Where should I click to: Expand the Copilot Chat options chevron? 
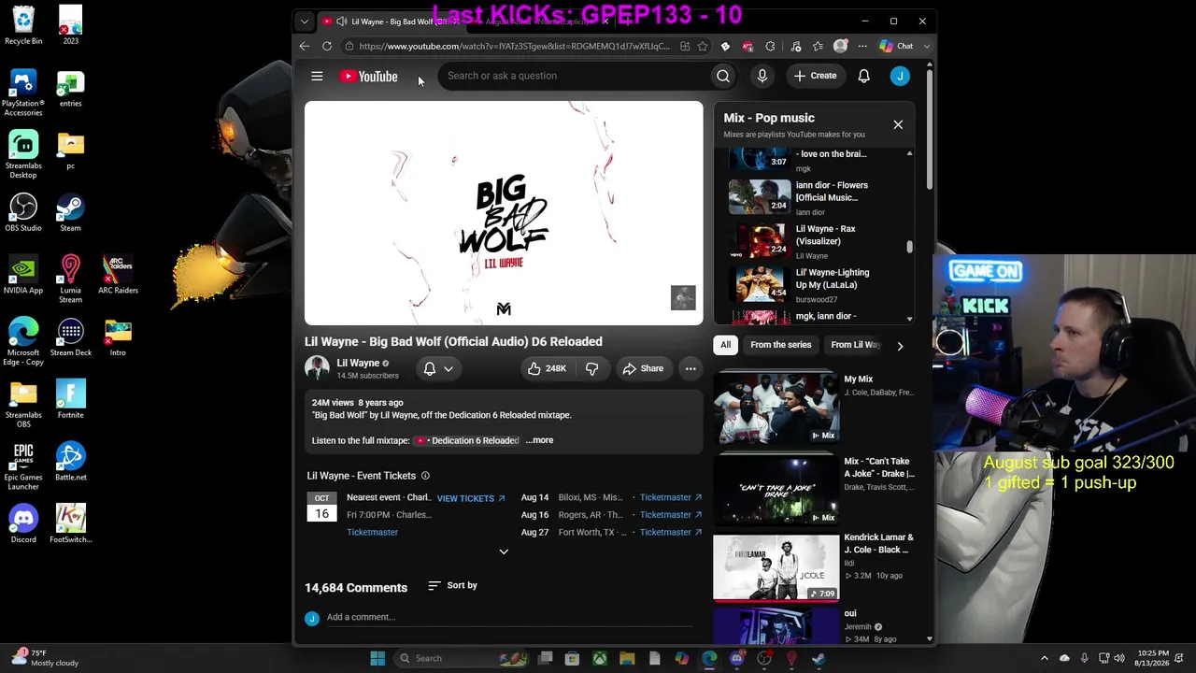point(927,46)
